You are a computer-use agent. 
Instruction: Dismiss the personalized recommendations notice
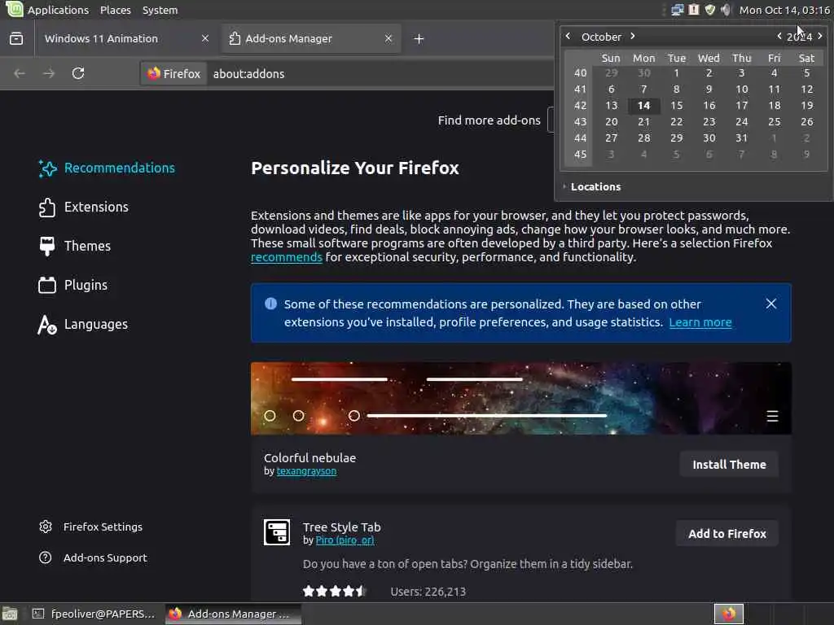coord(770,304)
